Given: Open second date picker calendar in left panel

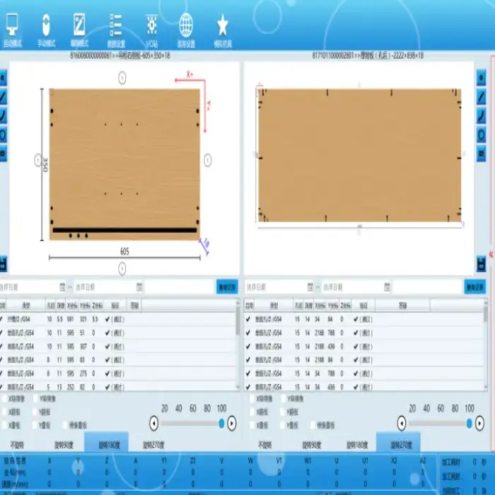Looking at the screenshot, I should point(140,287).
